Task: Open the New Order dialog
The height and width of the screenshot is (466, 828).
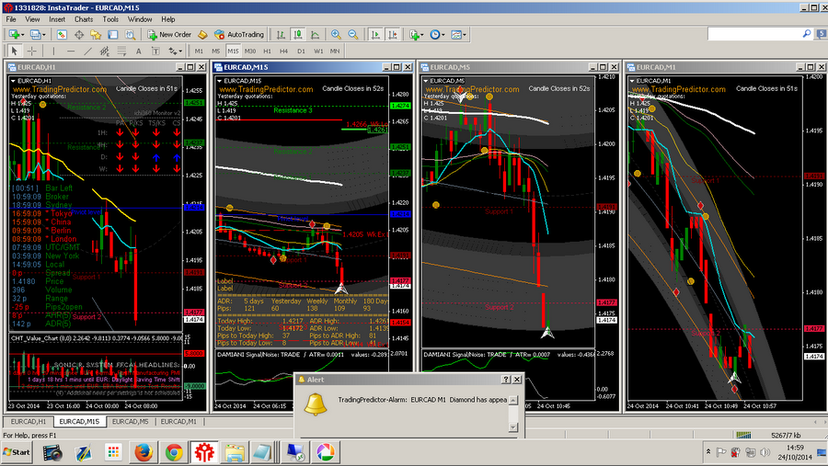Action: click(169, 34)
